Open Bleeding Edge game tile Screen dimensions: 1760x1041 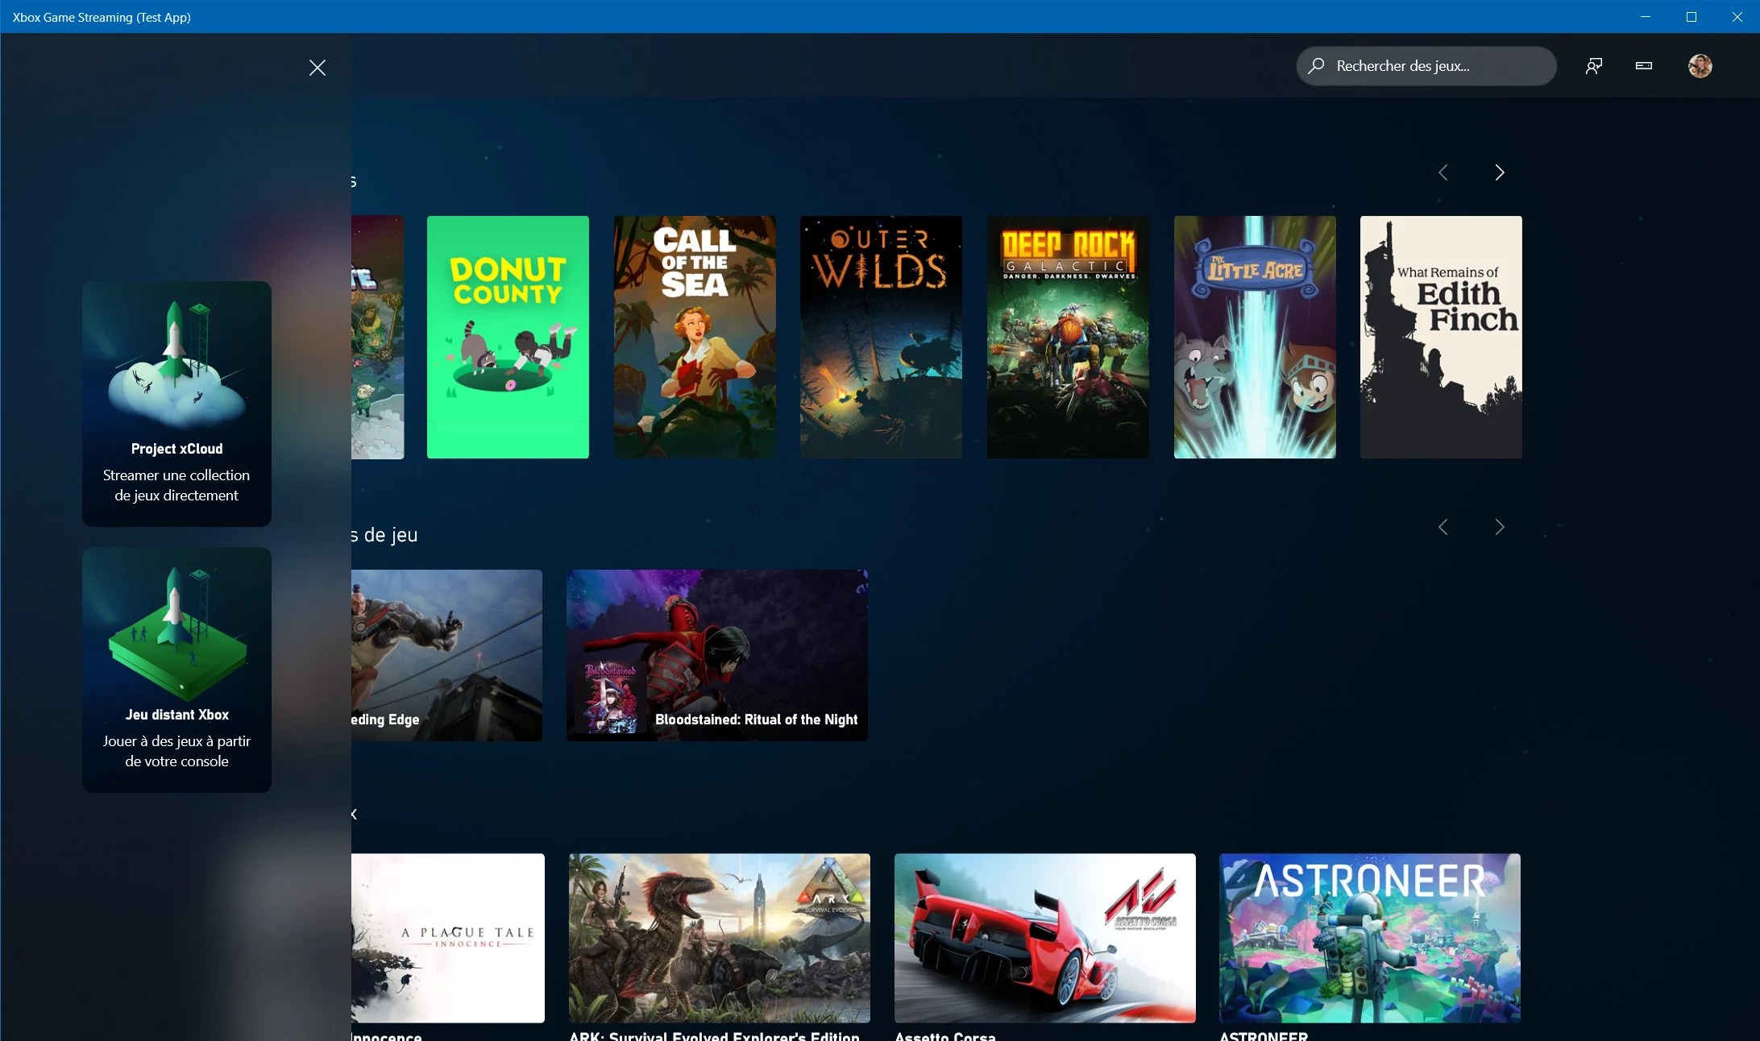(446, 655)
